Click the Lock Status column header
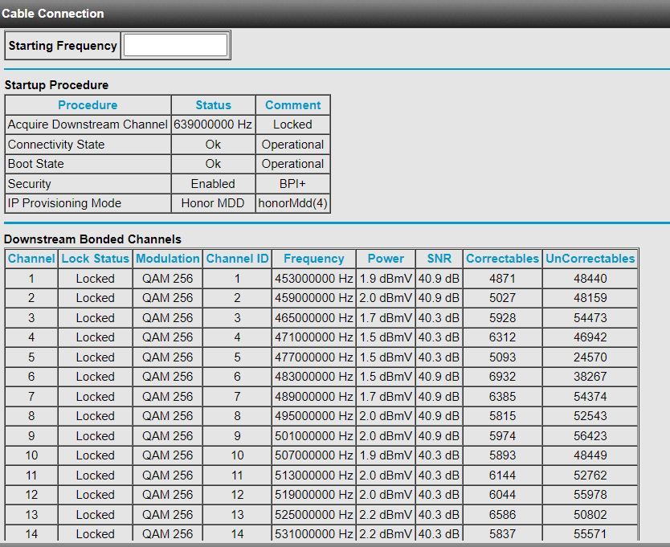670x547 pixels. pyautogui.click(x=95, y=259)
